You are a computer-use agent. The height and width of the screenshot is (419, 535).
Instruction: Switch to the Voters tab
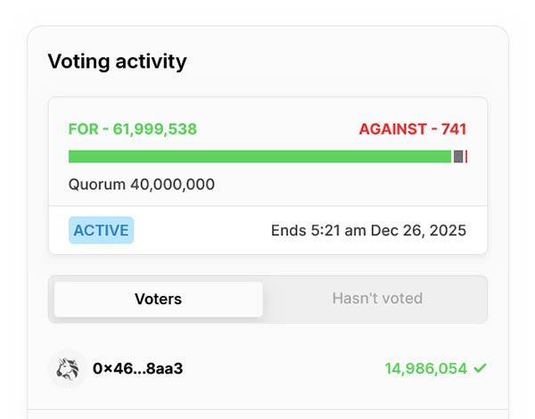pos(158,299)
